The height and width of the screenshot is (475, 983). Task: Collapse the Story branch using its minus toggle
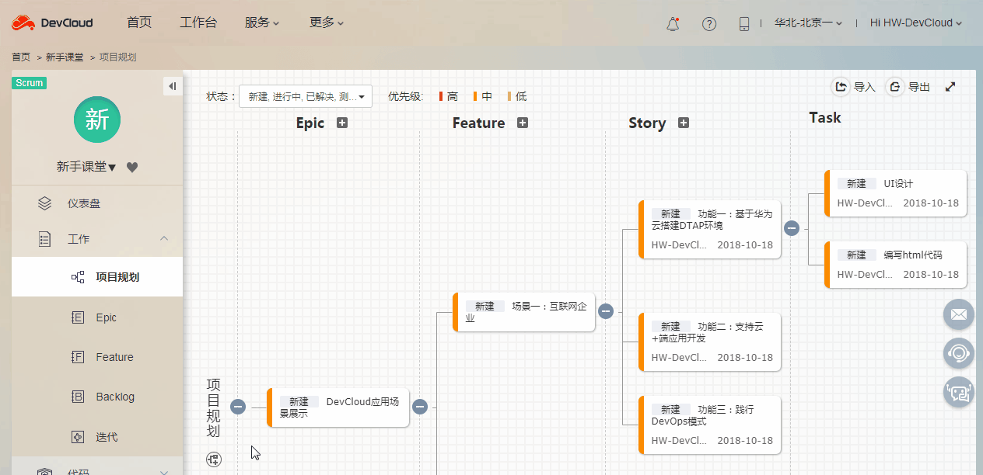click(x=792, y=228)
